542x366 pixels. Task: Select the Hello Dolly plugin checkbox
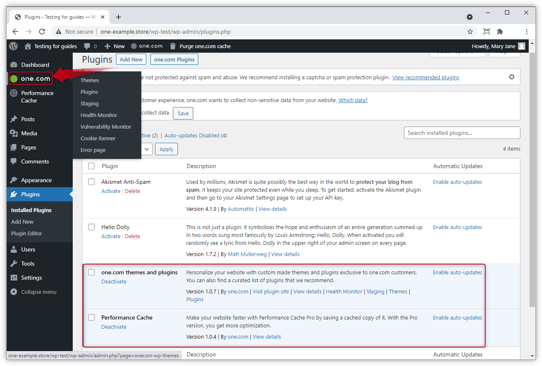[91, 227]
